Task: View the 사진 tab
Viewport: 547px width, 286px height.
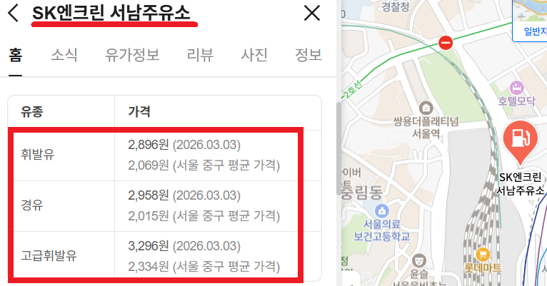Action: pos(254,55)
